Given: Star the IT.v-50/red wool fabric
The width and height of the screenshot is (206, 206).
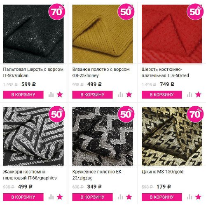Looking at the screenshot, I should pos(198,95).
